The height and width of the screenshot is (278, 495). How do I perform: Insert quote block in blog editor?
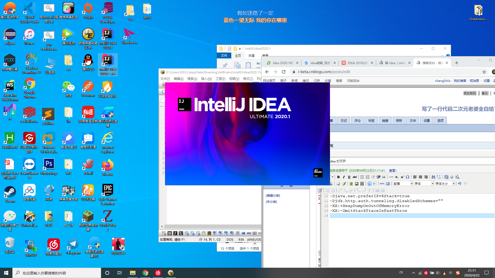tap(384, 177)
